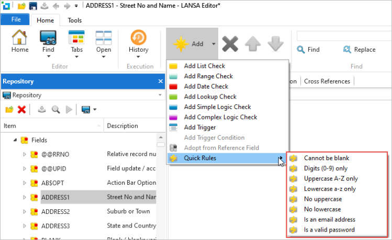Close the Repository panel

point(161,81)
